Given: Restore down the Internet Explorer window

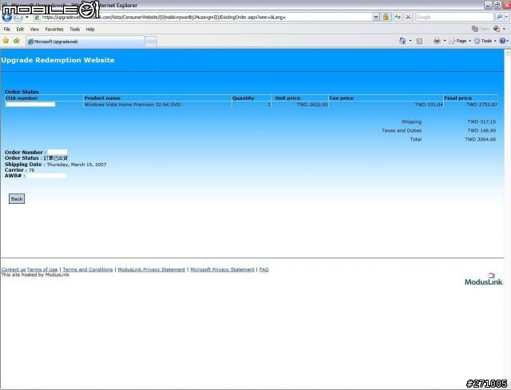Looking at the screenshot, I should click(x=497, y=5).
